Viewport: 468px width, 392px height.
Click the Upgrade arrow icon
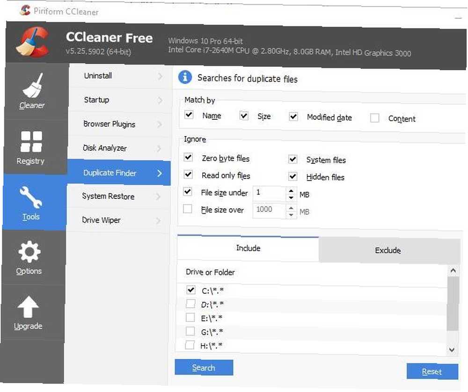28,307
